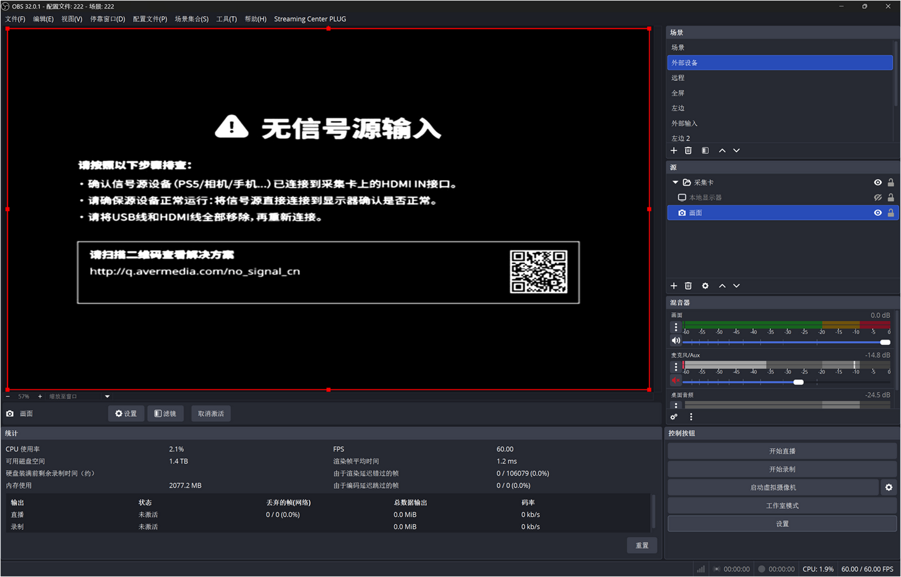
Task: Toggle lock on the 画面 source
Action: click(x=891, y=213)
